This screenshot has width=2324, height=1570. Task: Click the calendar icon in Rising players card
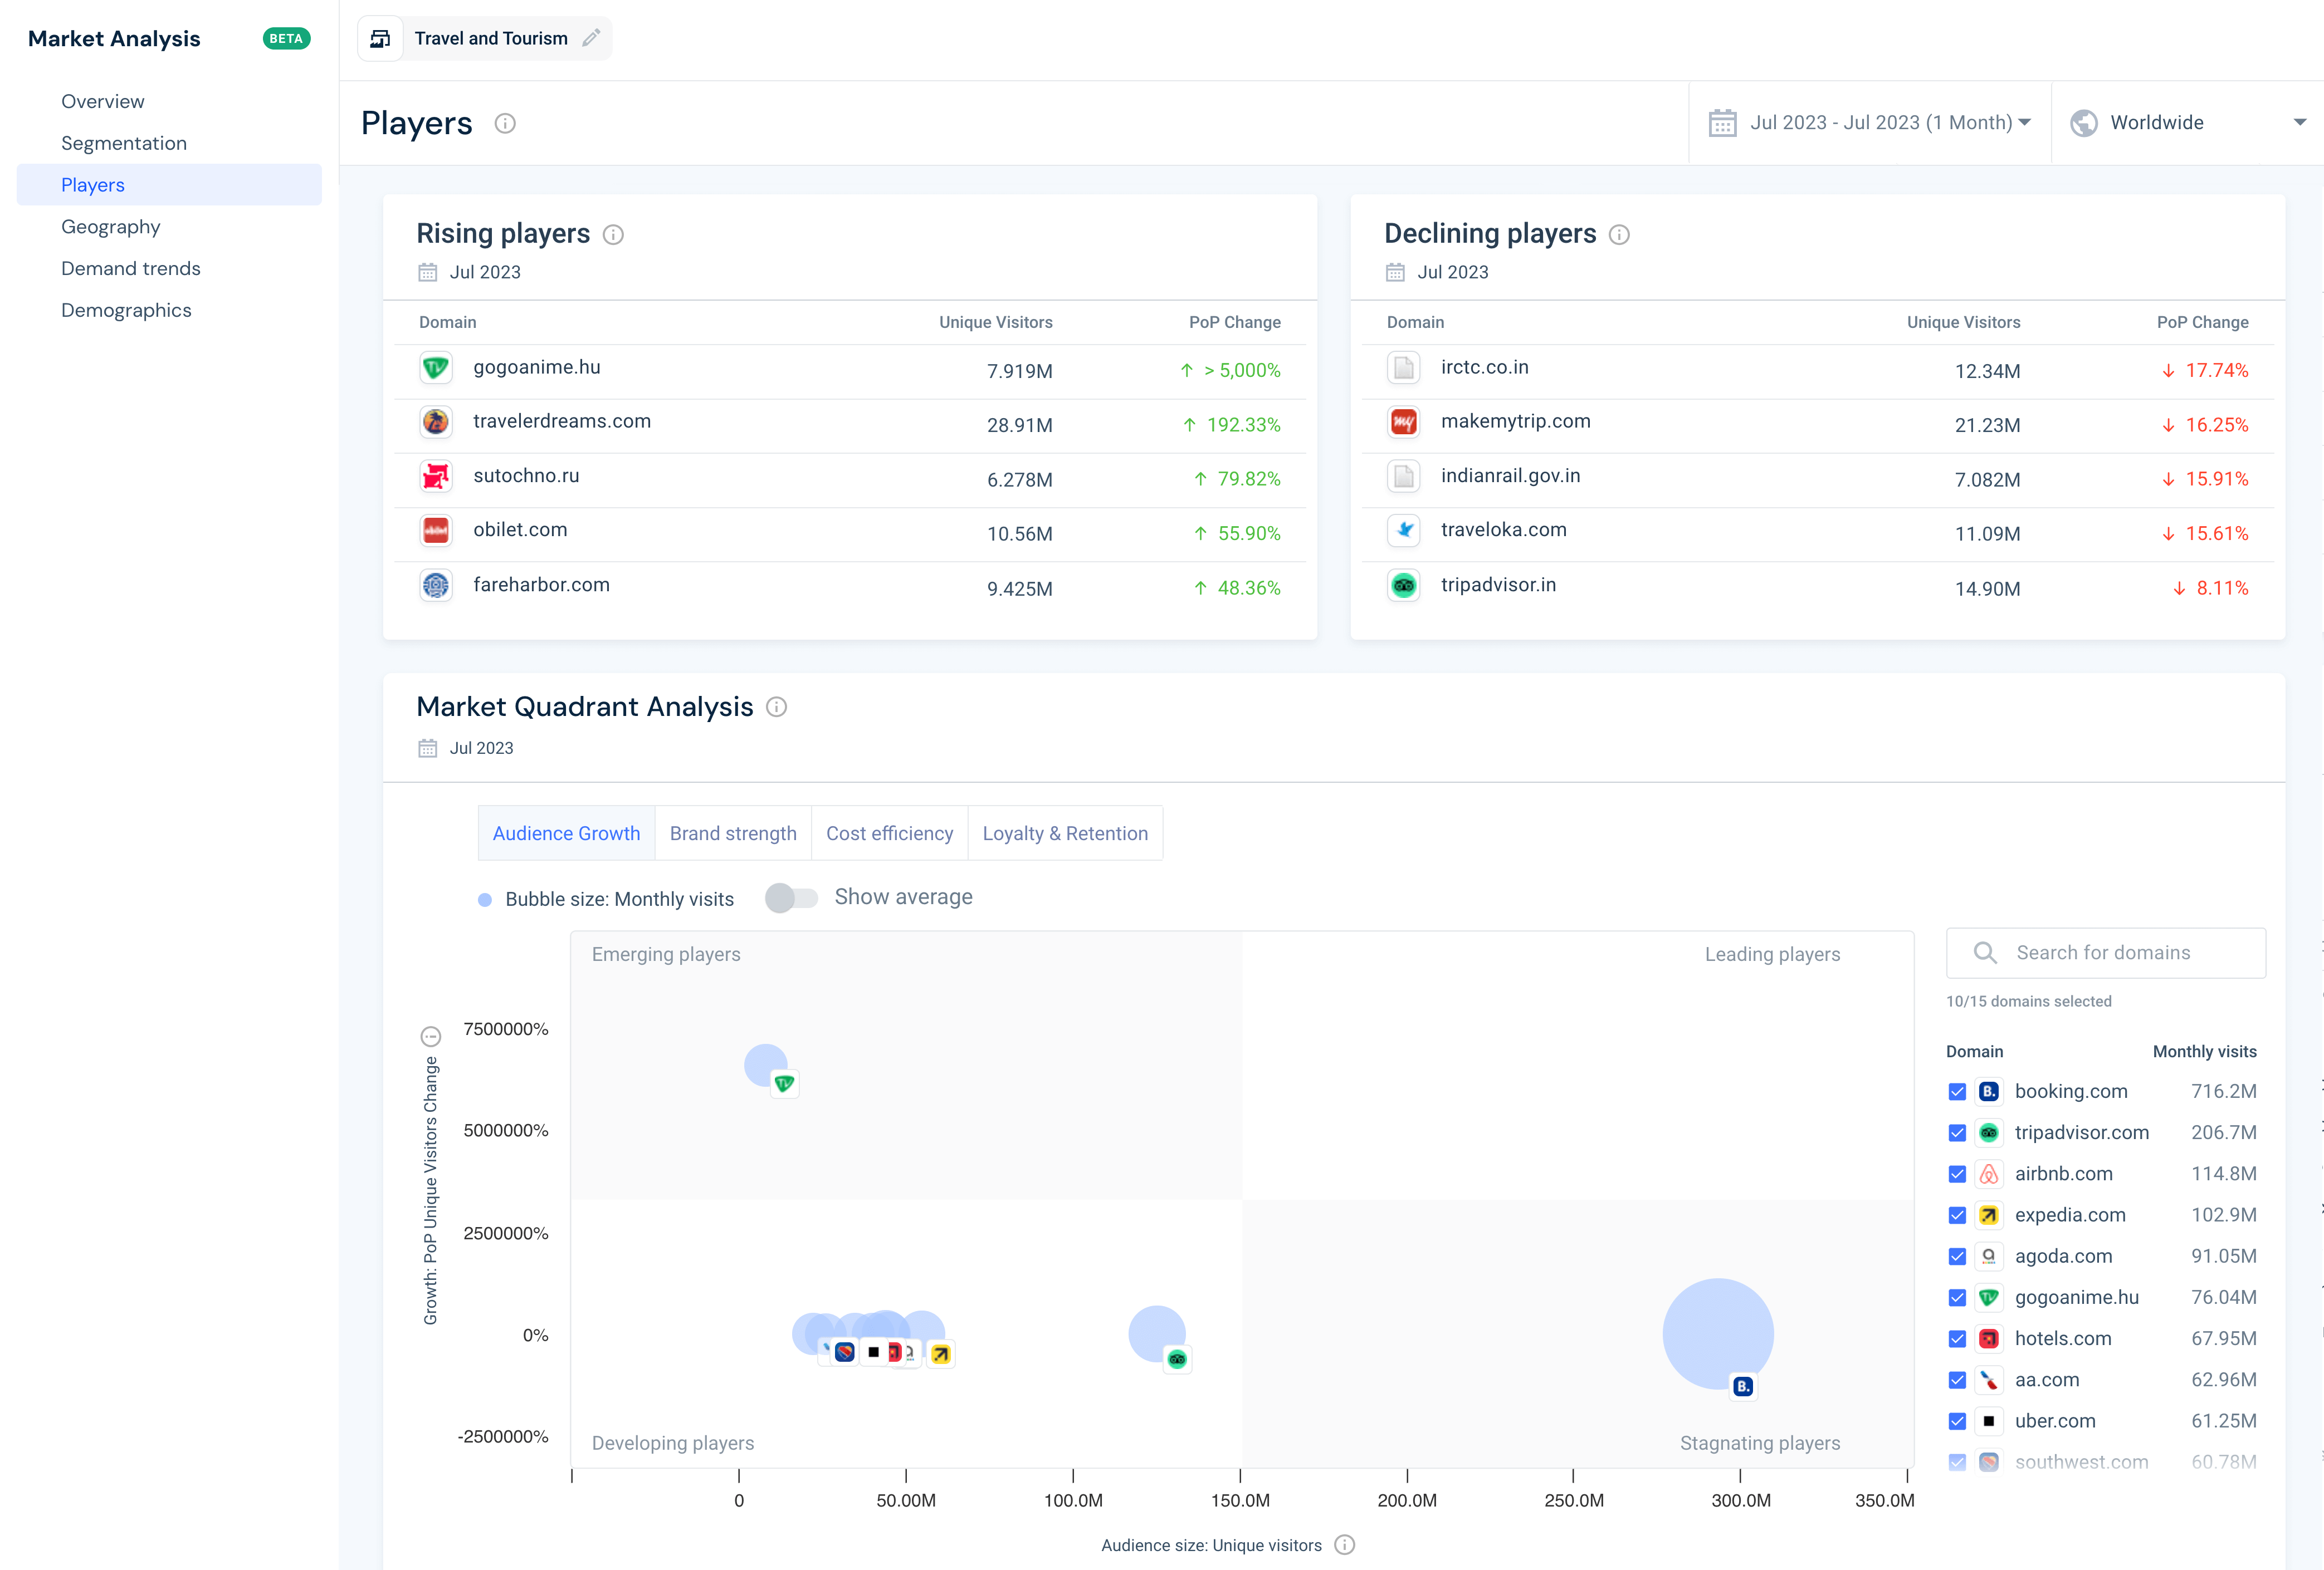427,272
